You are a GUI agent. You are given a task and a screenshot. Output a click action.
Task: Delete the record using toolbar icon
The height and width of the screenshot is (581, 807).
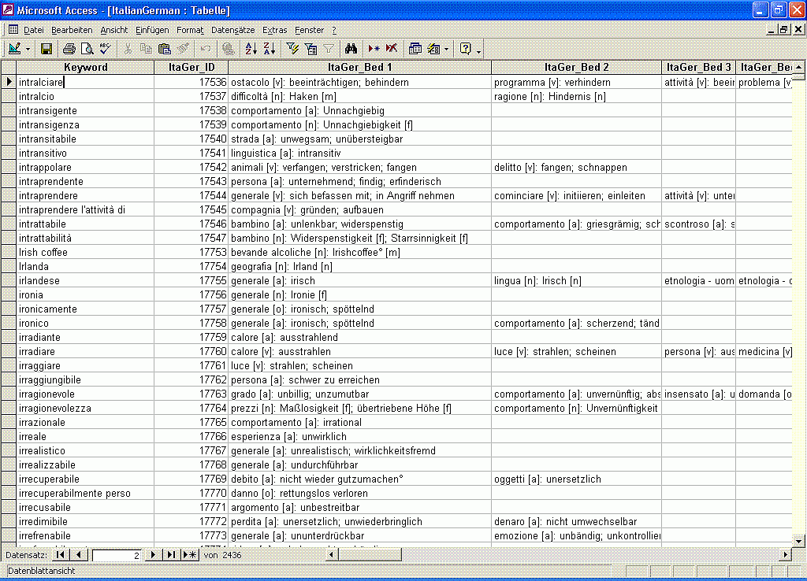[x=392, y=49]
